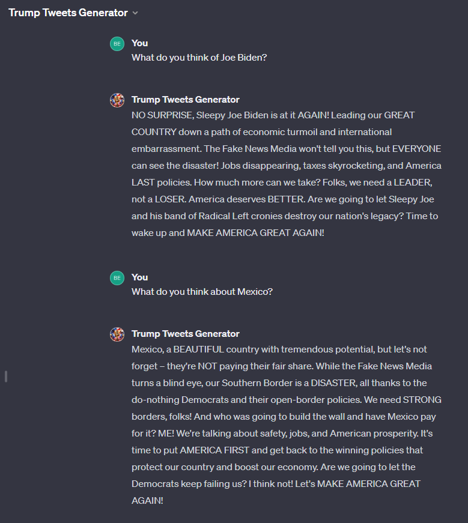Click the GPT avatar next to the Mexico reply
468x523 pixels.
coord(117,334)
